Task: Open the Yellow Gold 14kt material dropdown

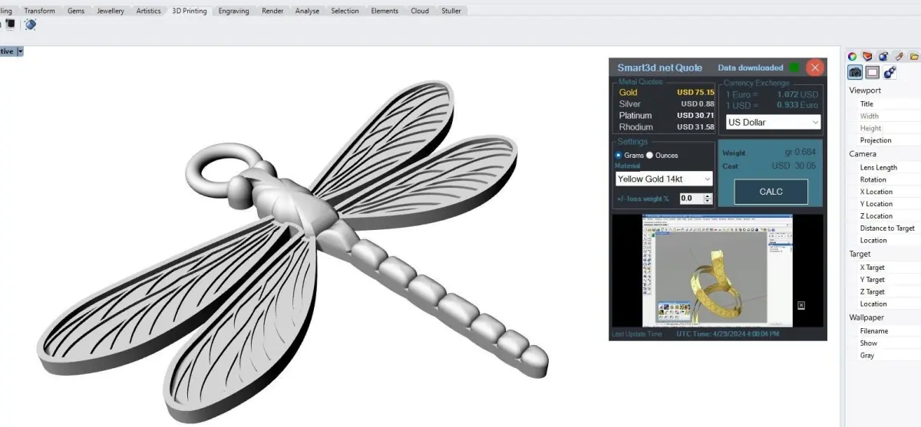Action: tap(664, 179)
